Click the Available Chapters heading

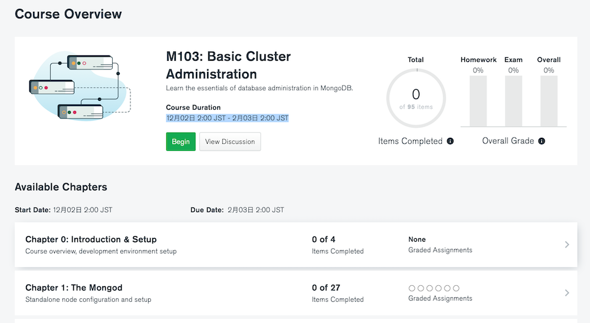coord(61,187)
